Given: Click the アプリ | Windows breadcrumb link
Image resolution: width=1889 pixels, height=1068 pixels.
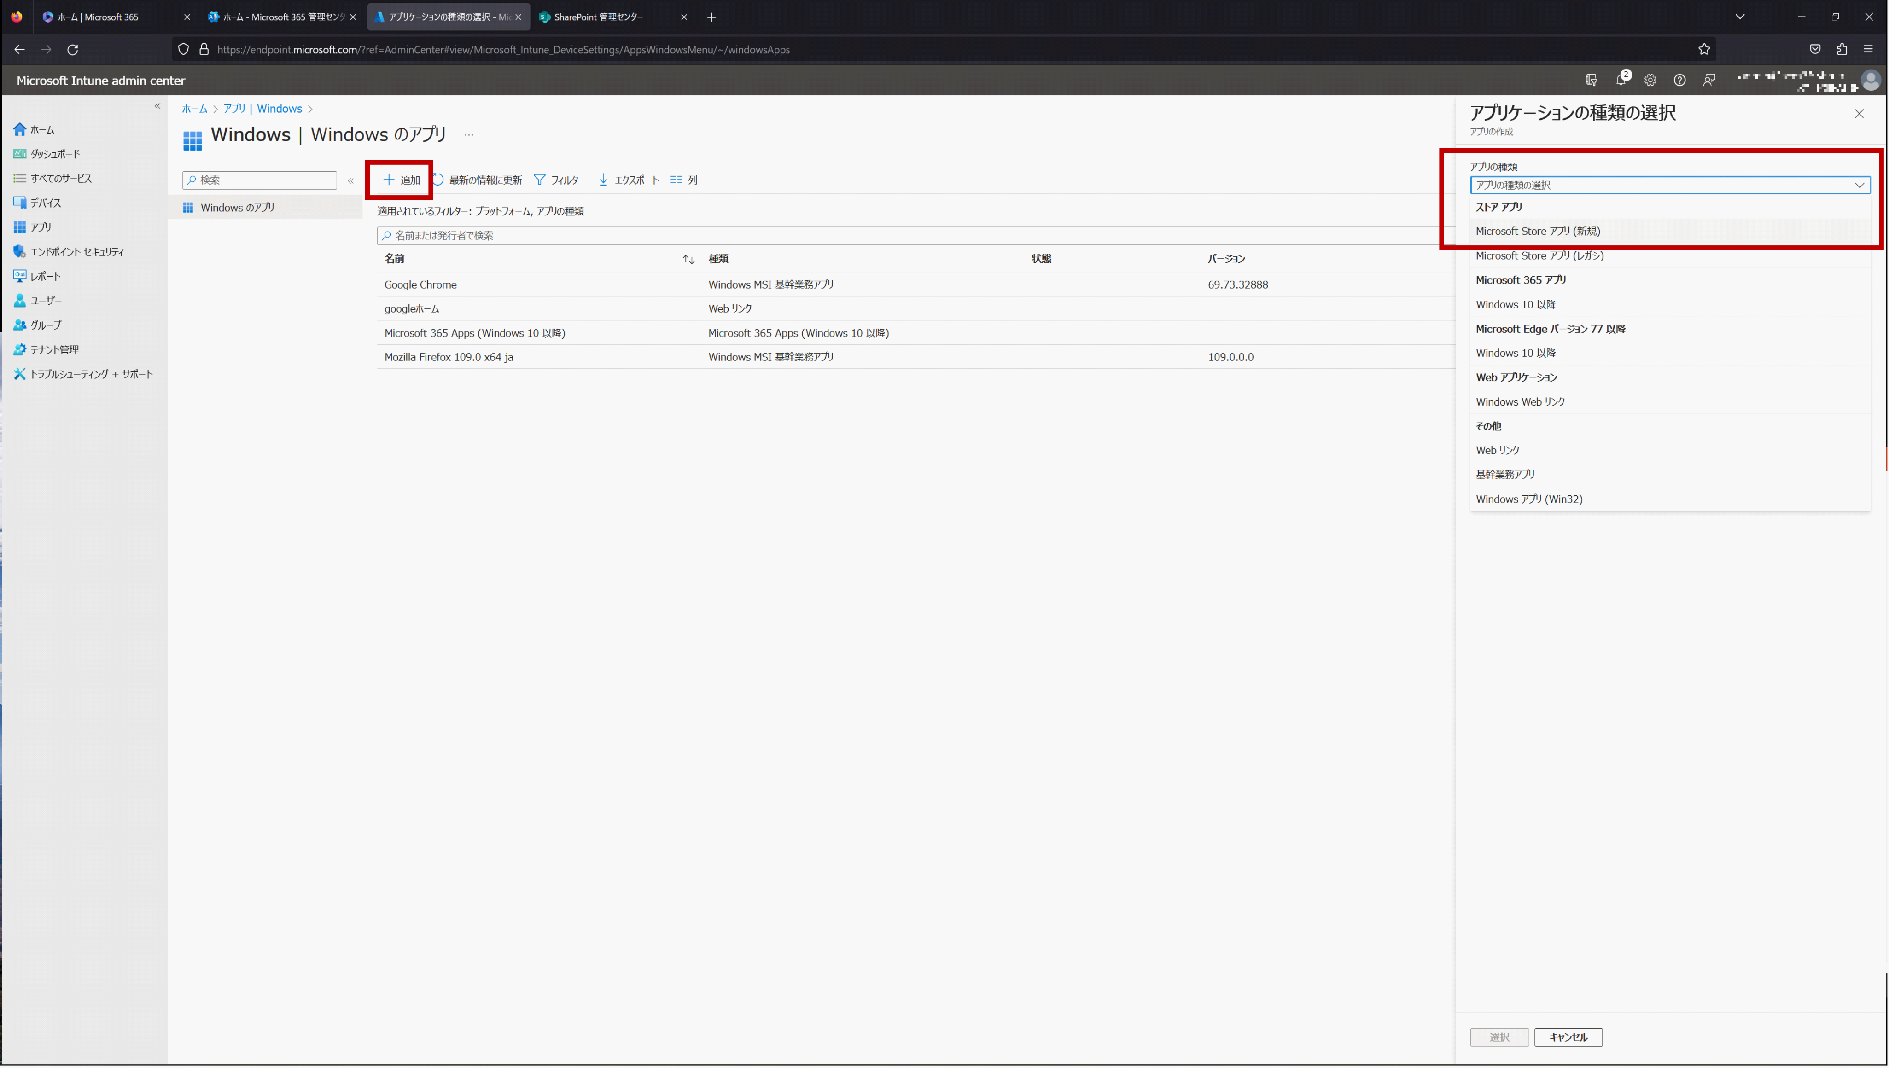Looking at the screenshot, I should (262, 109).
